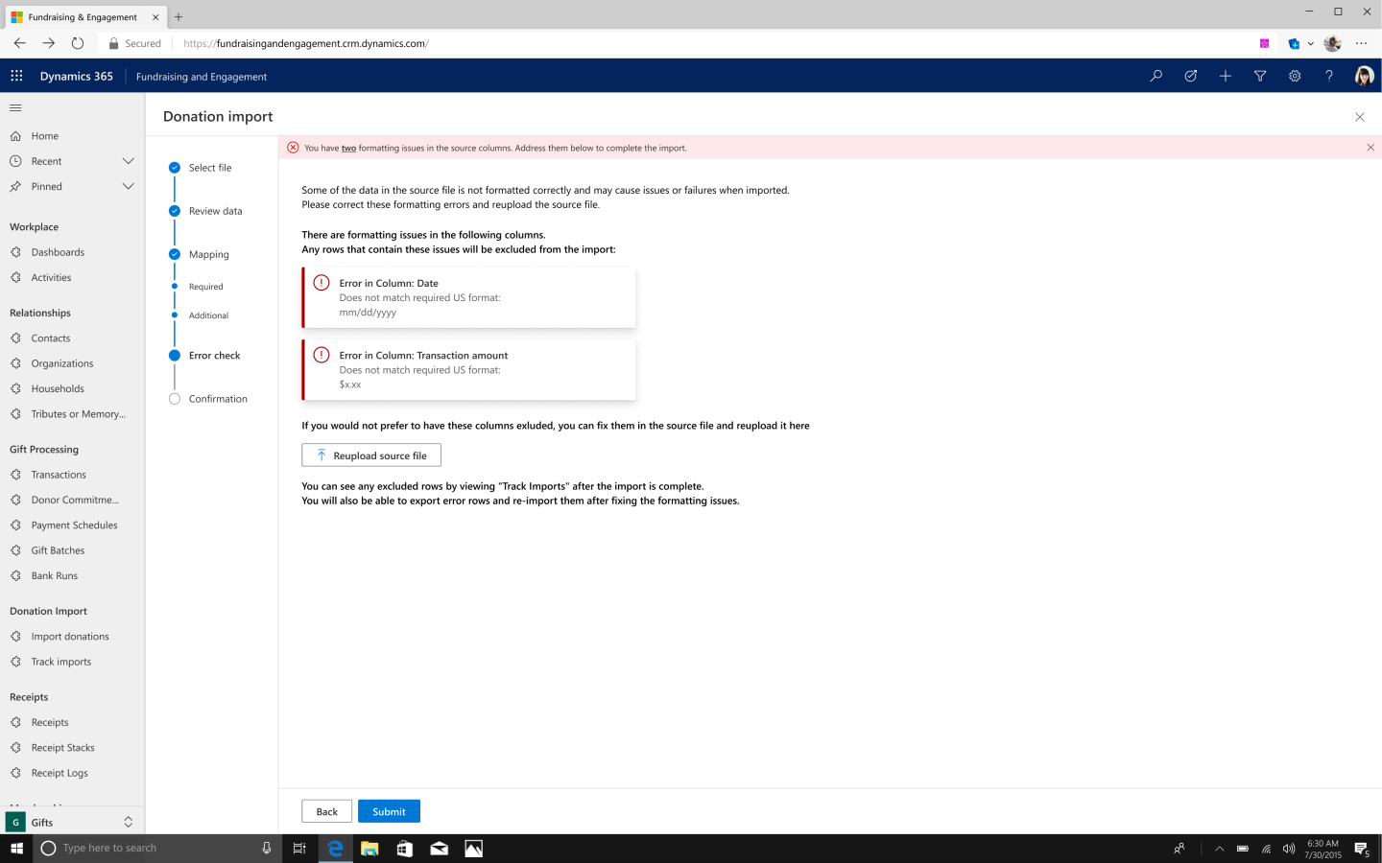The image size is (1382, 863).
Task: Close the Donation import panel
Action: pos(1359,117)
